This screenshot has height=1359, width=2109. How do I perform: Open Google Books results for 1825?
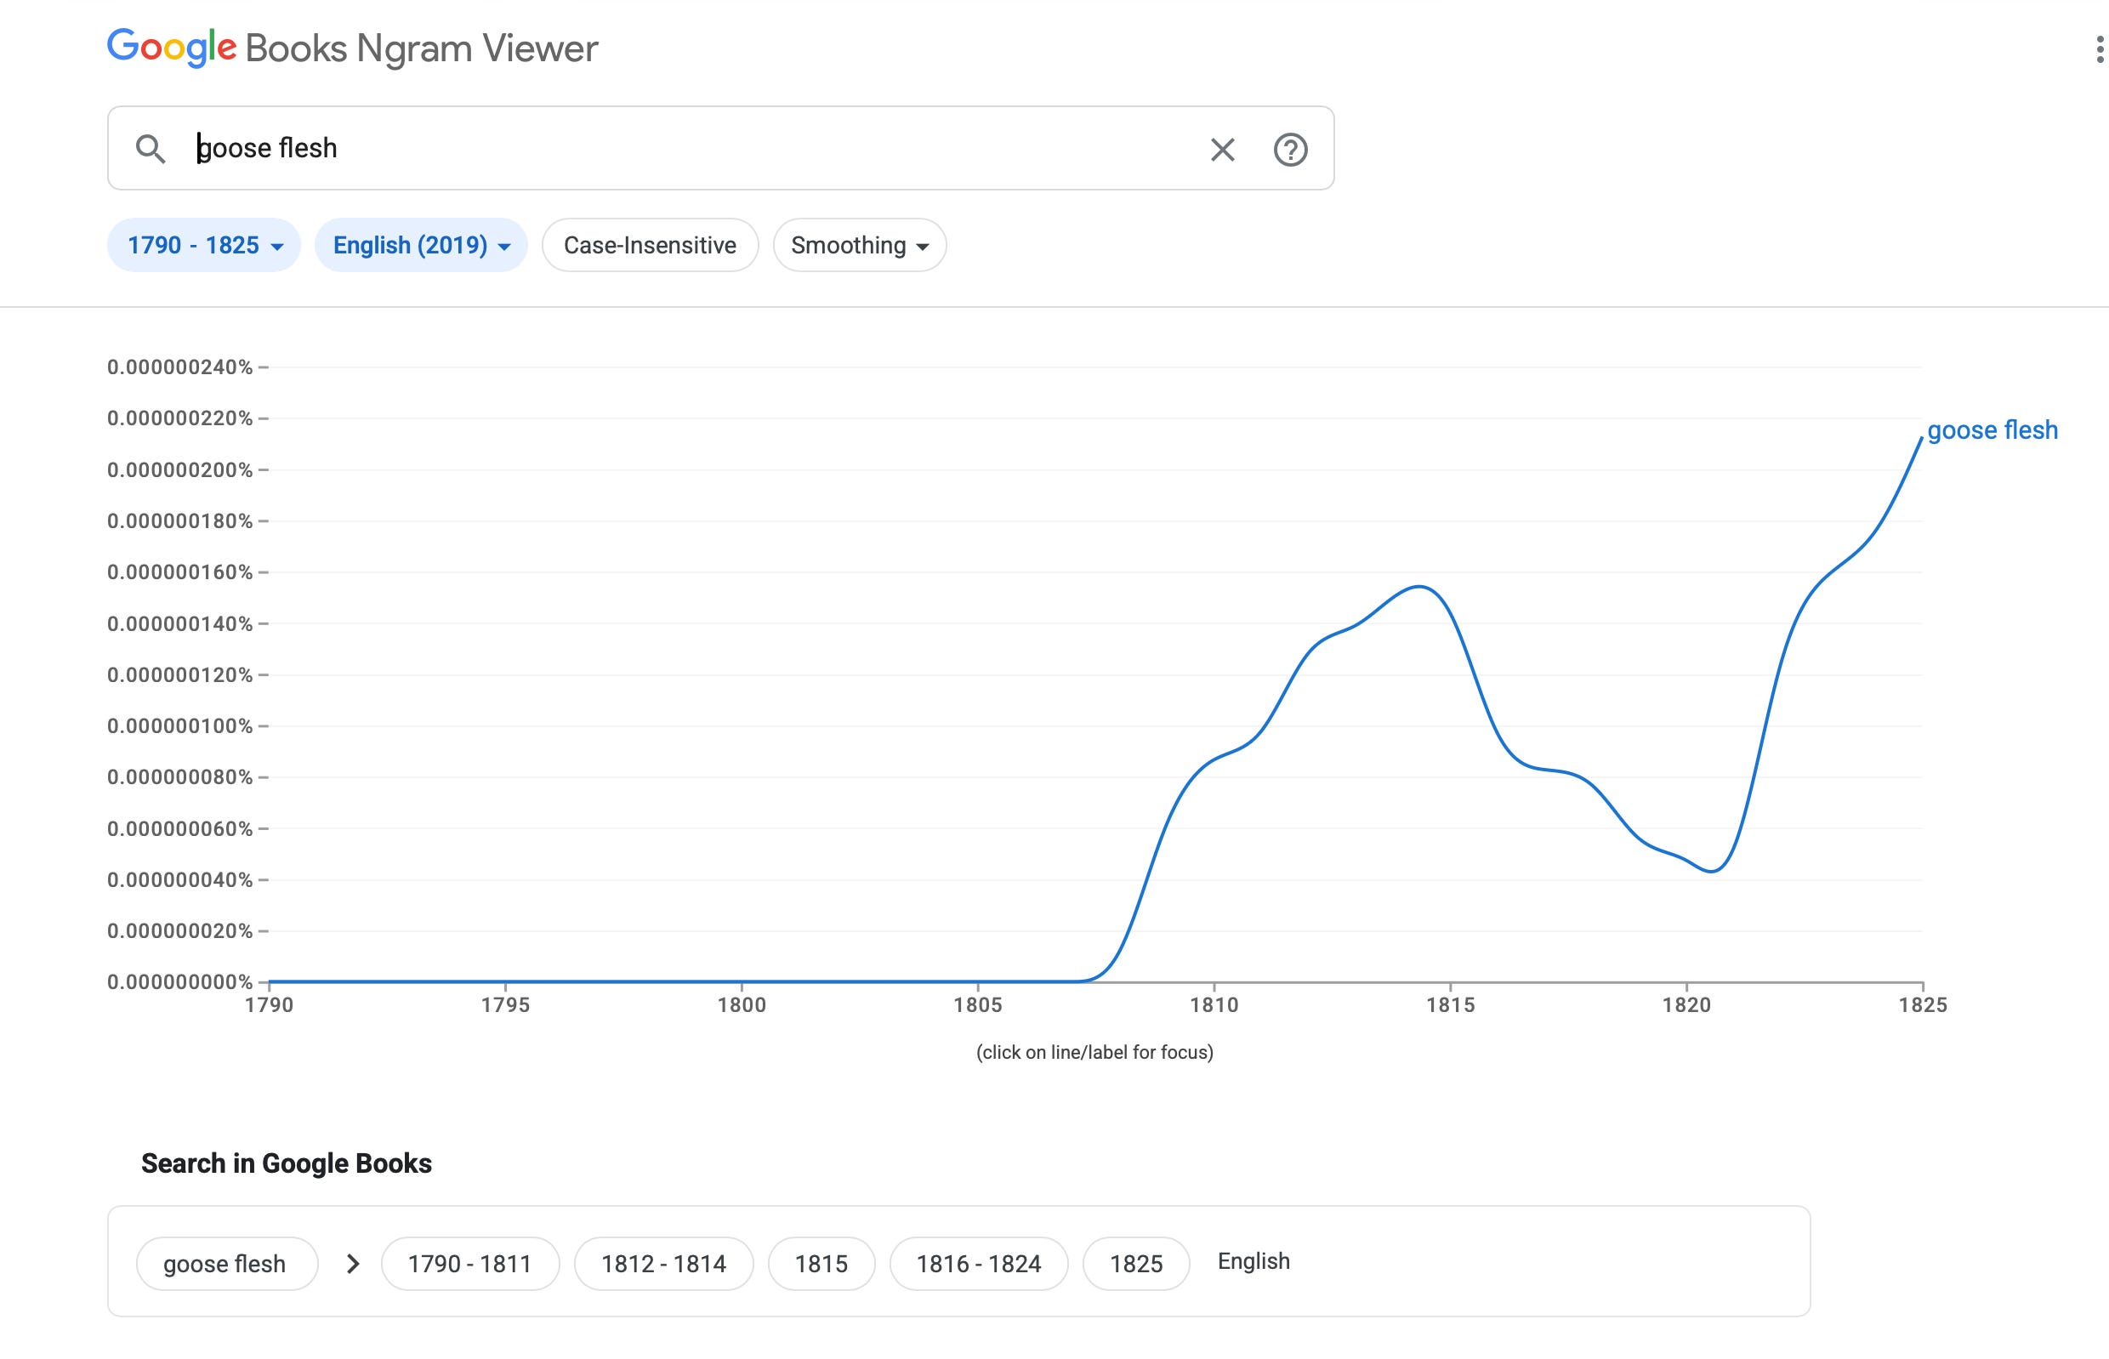click(x=1135, y=1264)
